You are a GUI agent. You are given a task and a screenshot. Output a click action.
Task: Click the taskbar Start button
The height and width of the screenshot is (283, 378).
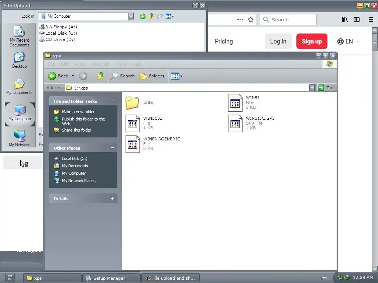[x=10, y=277]
